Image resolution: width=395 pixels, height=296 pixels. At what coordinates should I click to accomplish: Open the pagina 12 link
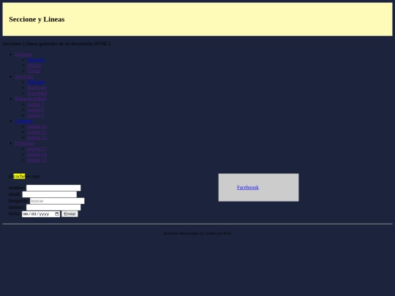(37, 137)
